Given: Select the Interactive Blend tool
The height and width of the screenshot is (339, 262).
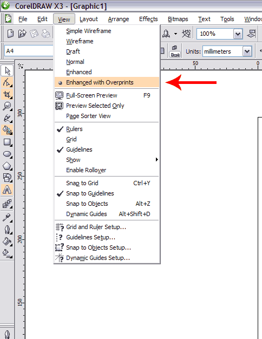Looking at the screenshot, I should click(7, 204).
